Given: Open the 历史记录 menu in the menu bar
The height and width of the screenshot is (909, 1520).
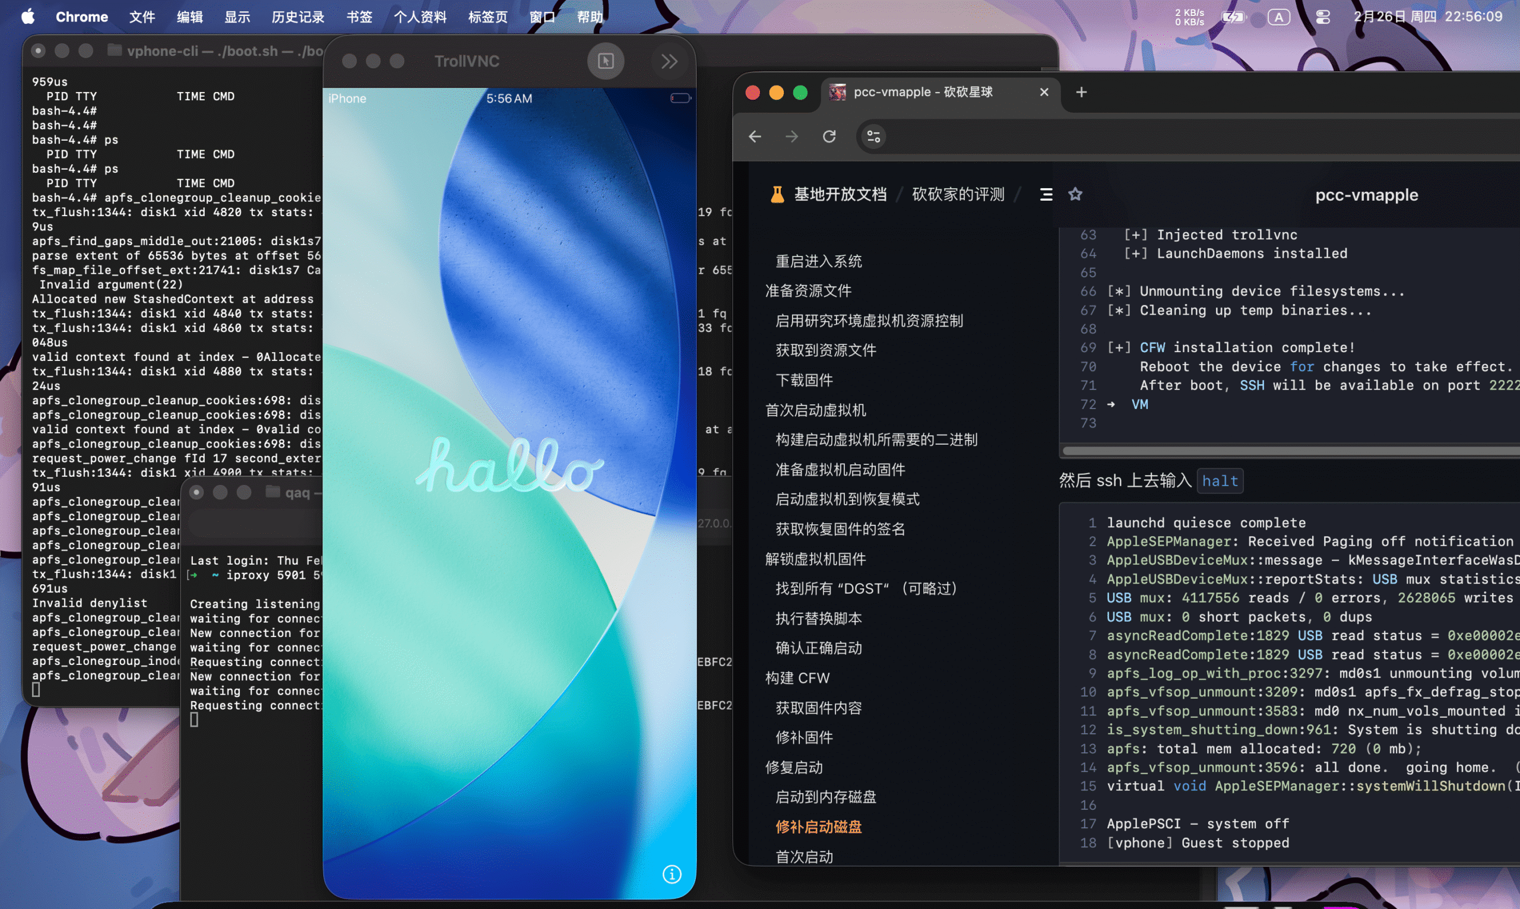Looking at the screenshot, I should (x=297, y=17).
